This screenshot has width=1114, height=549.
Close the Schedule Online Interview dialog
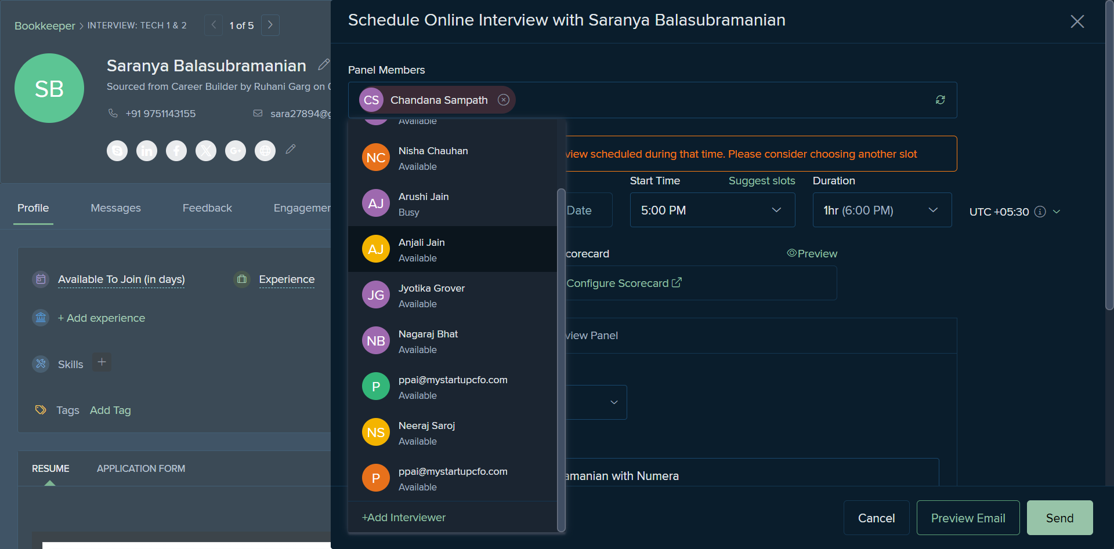pos(1077,21)
